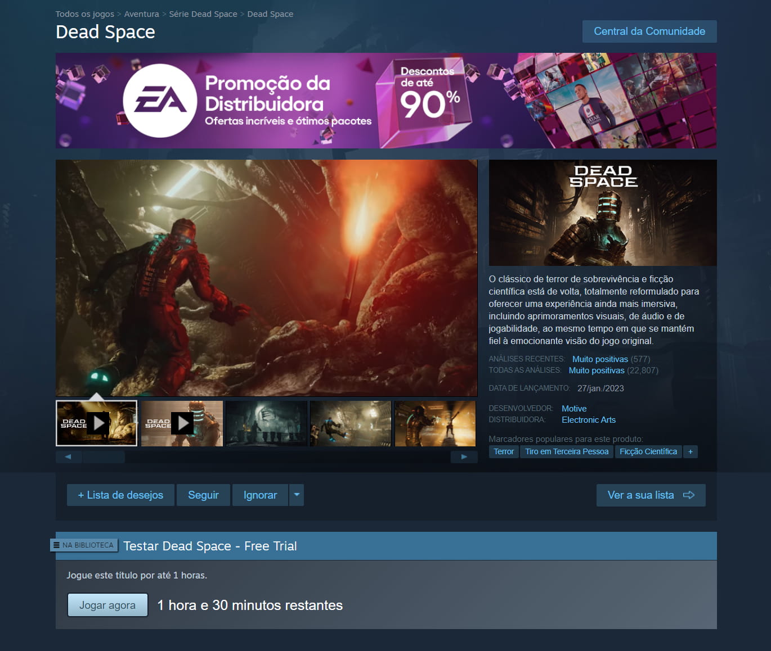Screen dimensions: 771x651
Task: Open the 'Todos os jogos' breadcrumb link
Action: pos(84,14)
